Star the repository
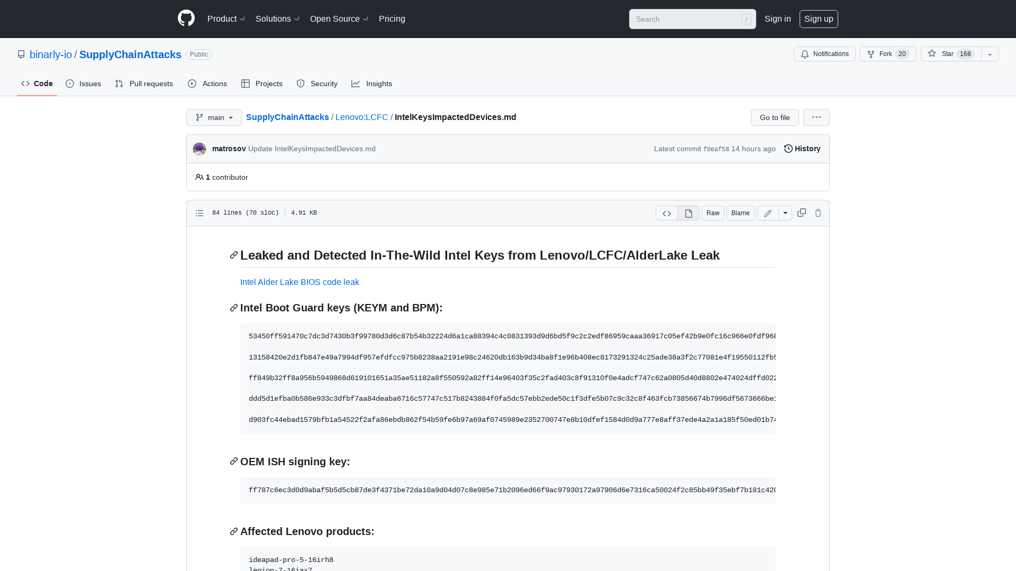This screenshot has width=1016, height=571. (x=951, y=54)
